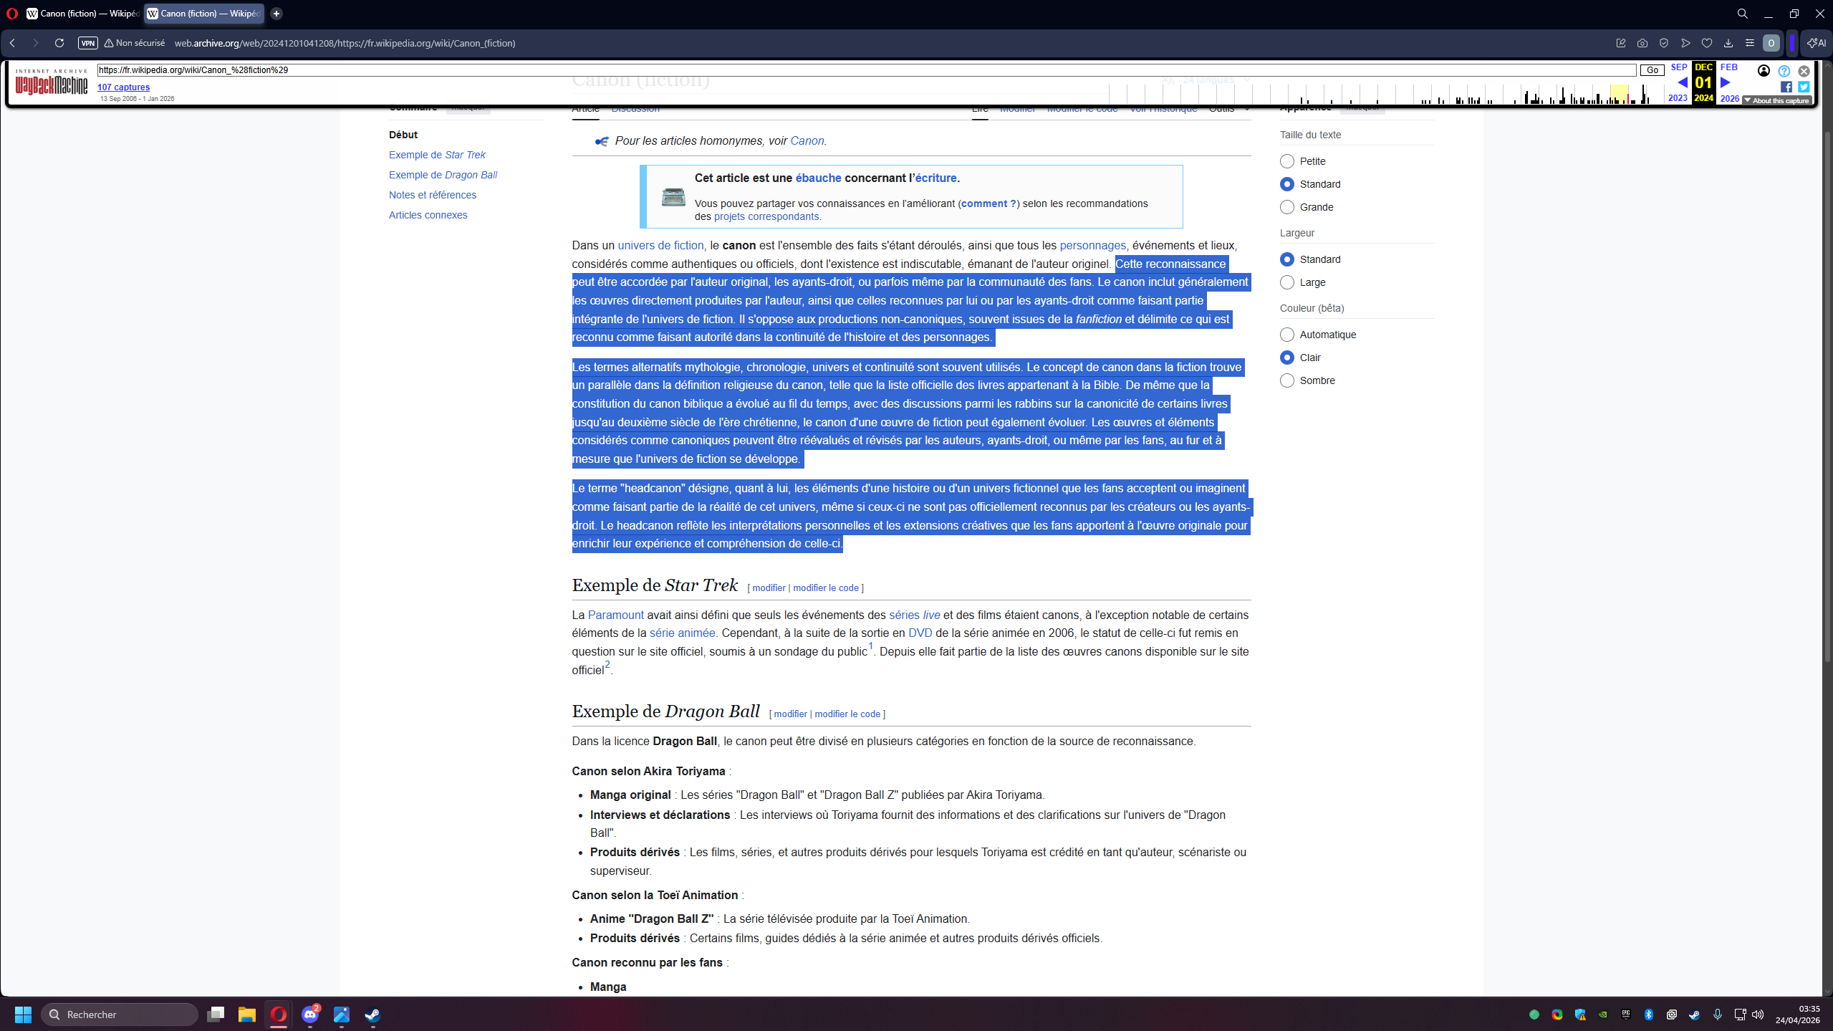Select Petite text size
Image resolution: width=1833 pixels, height=1031 pixels.
pos(1287,161)
